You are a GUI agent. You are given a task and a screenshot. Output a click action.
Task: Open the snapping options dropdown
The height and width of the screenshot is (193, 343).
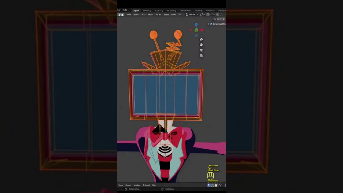point(212,14)
